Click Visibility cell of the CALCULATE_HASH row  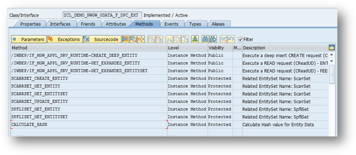point(220,125)
